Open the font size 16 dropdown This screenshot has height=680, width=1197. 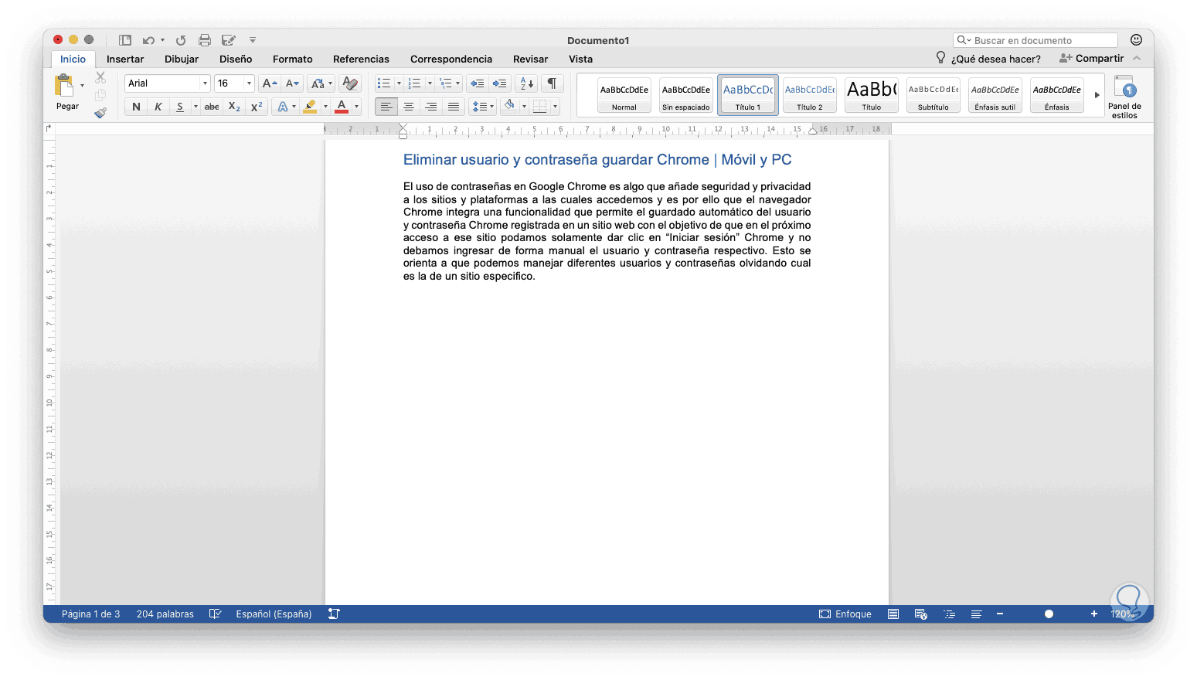(249, 83)
